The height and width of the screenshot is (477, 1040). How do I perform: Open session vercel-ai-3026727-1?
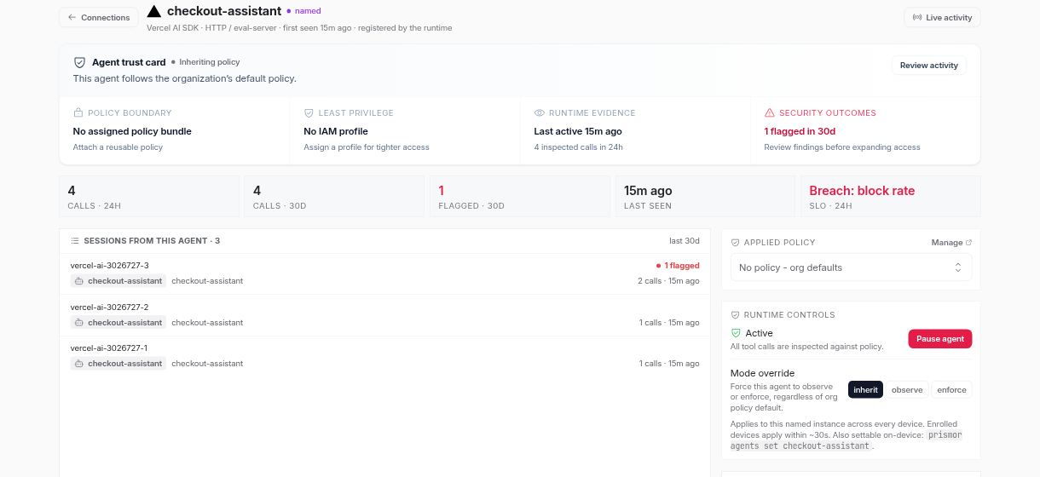pyautogui.click(x=384, y=356)
